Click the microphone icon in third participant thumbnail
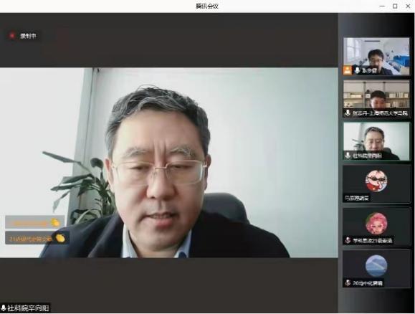Viewport: 415px width, 314px height. pos(348,156)
